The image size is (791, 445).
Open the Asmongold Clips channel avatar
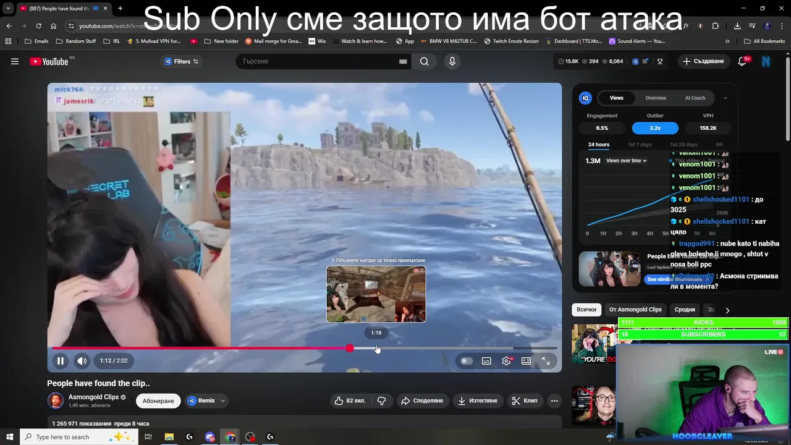click(x=56, y=400)
